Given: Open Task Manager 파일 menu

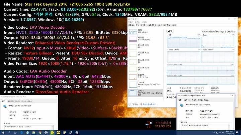Looking at the screenshot, I should 131,22.
